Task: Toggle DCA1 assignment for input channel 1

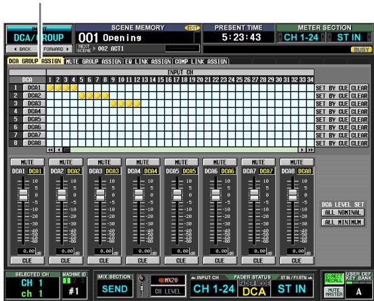Action: [x=50, y=88]
